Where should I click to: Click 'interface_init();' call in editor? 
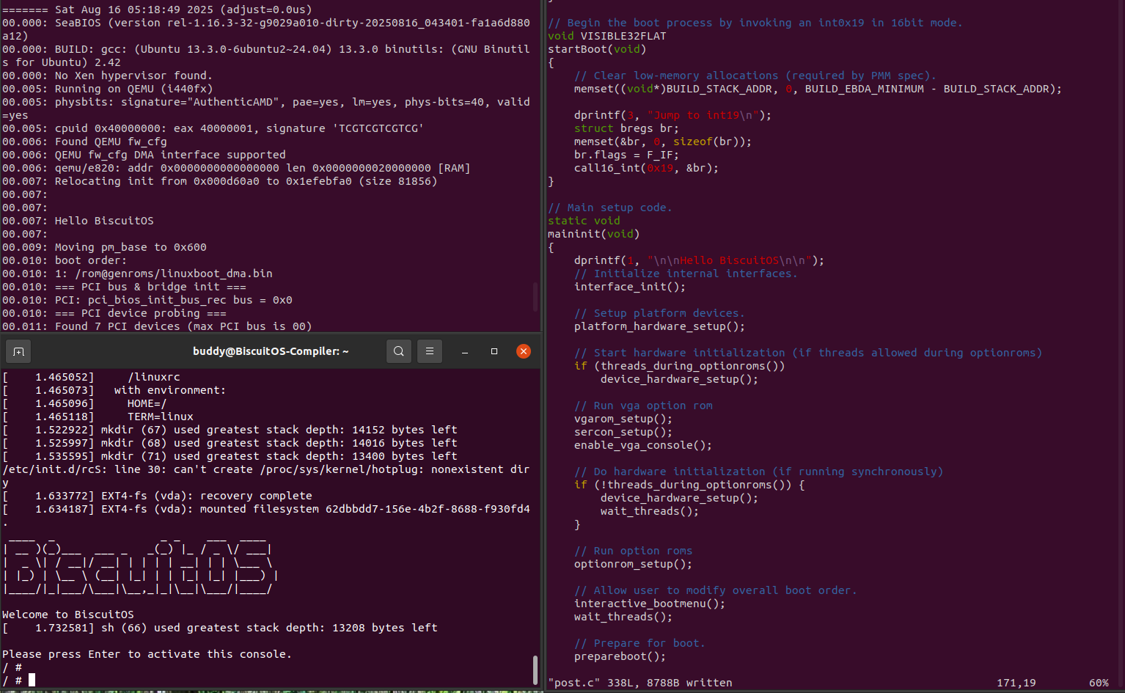(630, 287)
